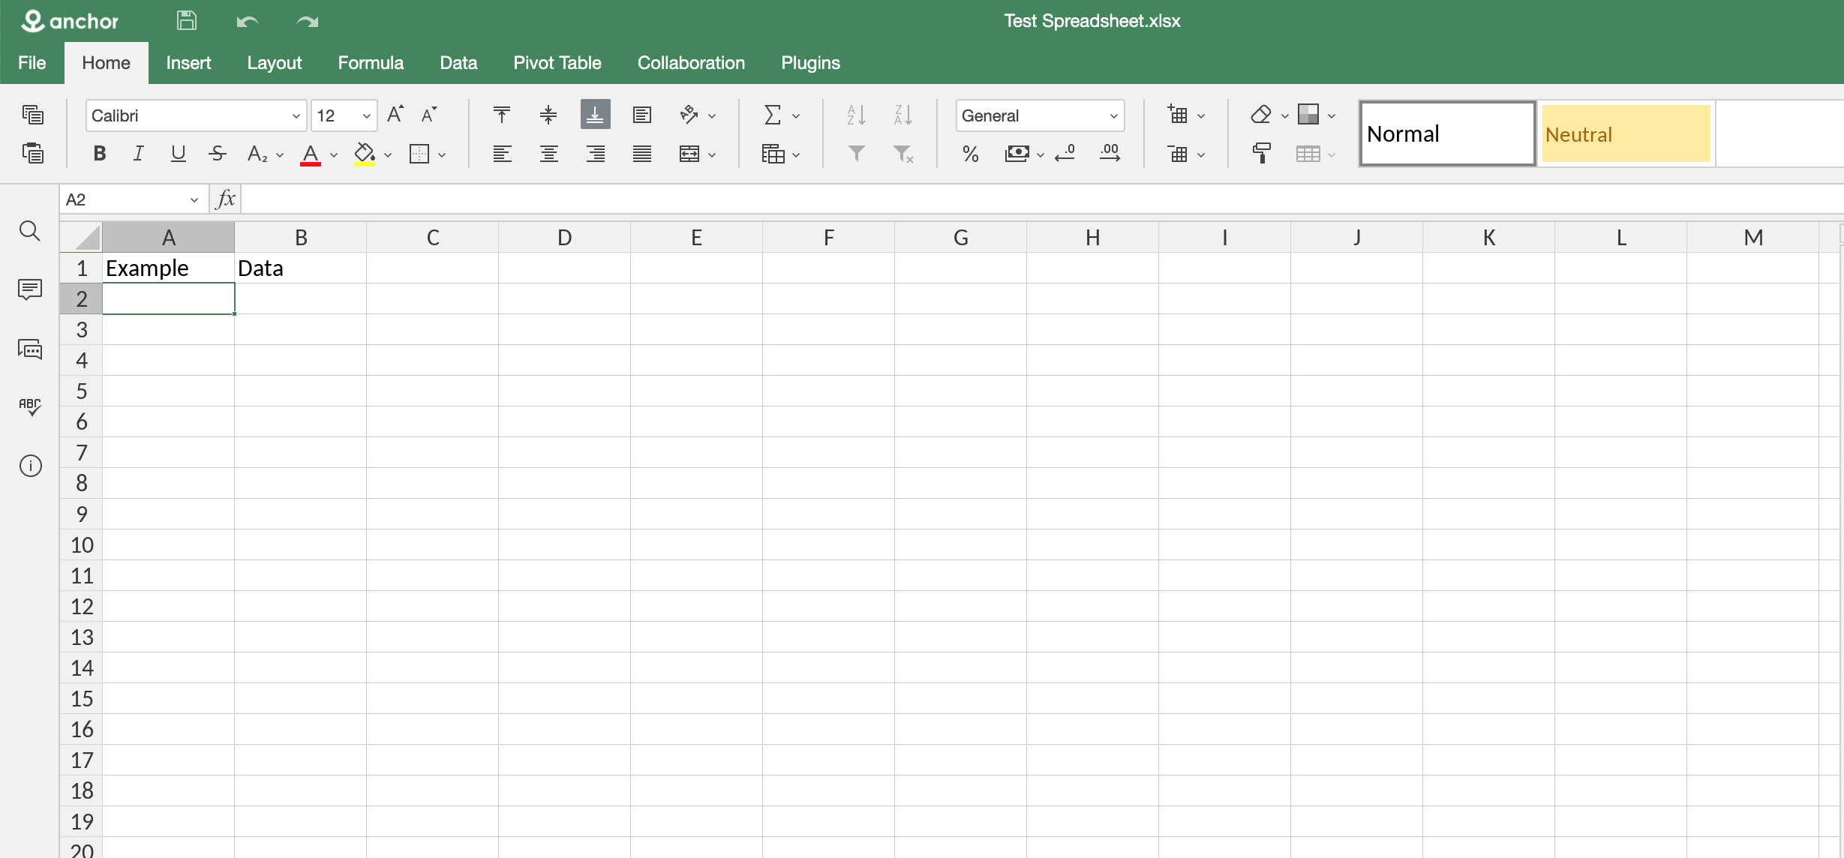Open the spell checking sidebar icon
This screenshot has width=1844, height=858.
click(x=30, y=406)
